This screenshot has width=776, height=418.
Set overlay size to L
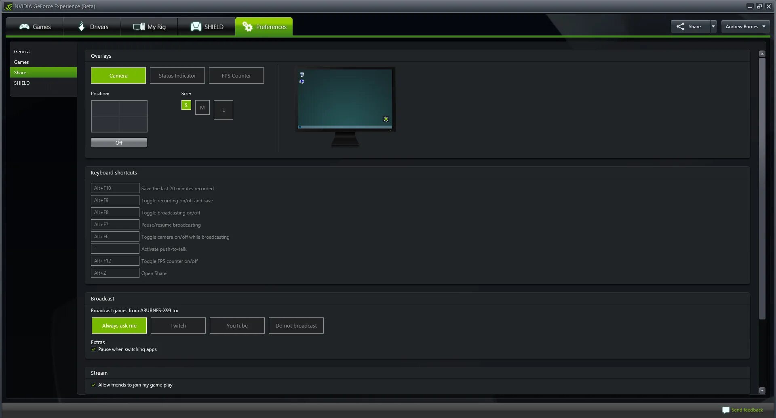(224, 110)
